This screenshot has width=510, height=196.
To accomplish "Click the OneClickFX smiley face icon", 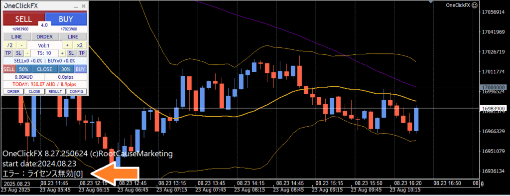I will point(475,5).
